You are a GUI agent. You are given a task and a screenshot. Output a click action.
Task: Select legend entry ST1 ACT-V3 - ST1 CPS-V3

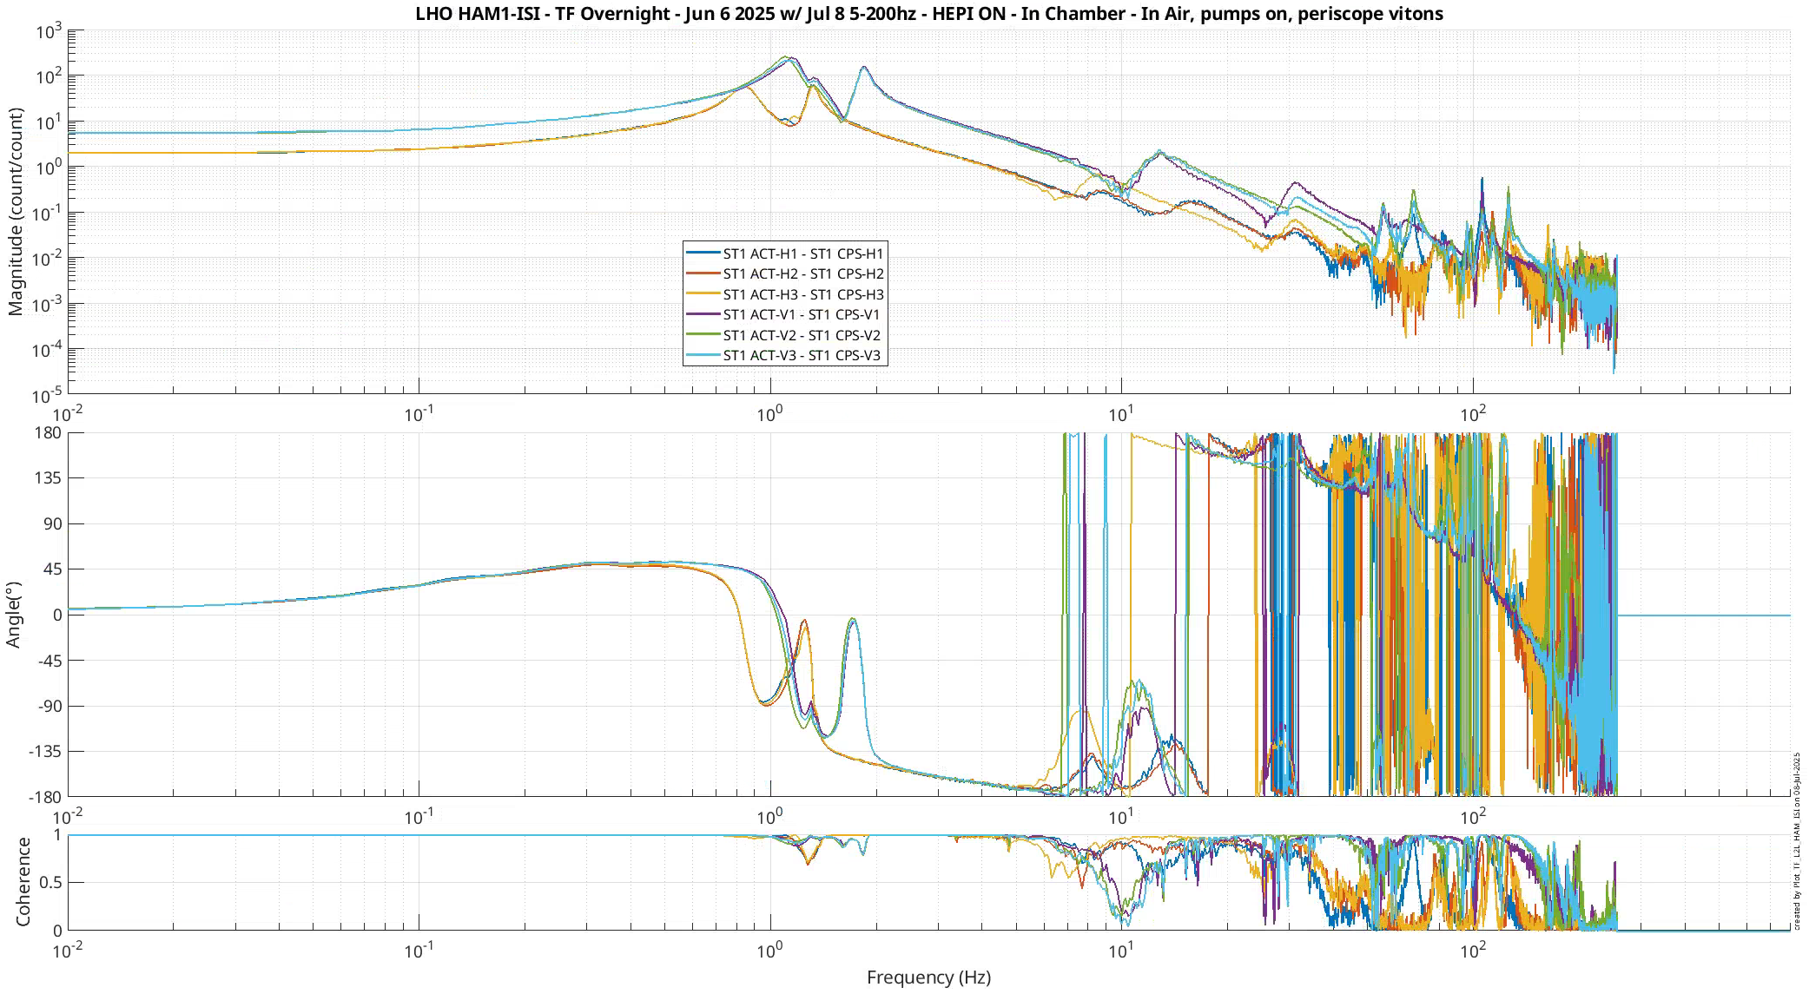point(802,355)
